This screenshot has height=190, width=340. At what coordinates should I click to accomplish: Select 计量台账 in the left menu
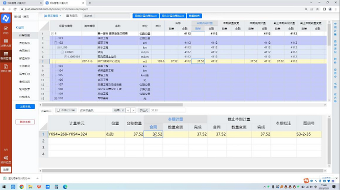pos(24,35)
